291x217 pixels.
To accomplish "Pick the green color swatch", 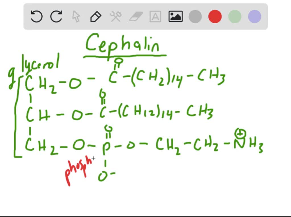I will click(x=234, y=16).
